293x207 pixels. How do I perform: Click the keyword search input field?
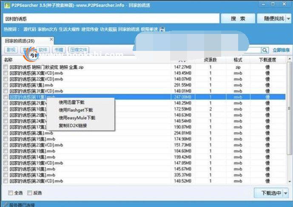pos(111,18)
